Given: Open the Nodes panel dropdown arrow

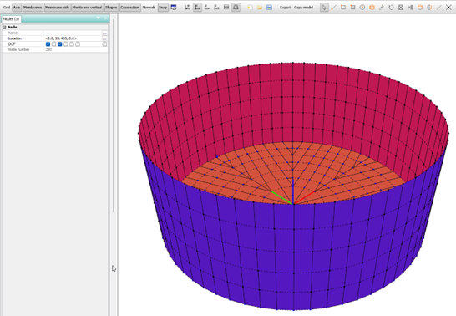Looking at the screenshot, I should coord(99,18).
